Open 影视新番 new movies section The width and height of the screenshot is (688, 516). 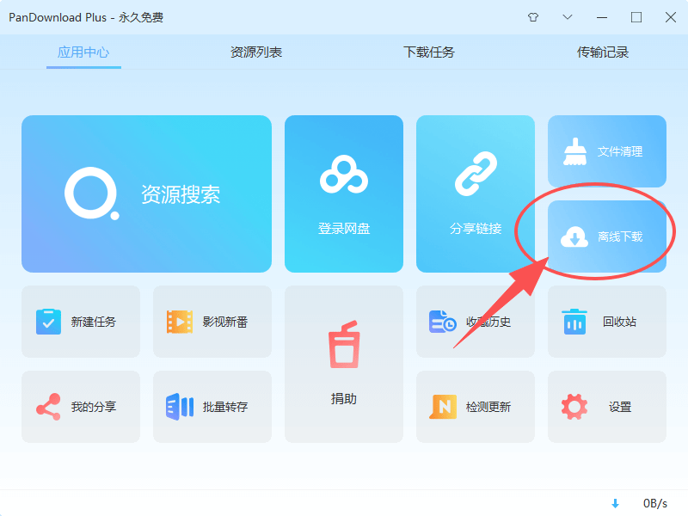(212, 322)
